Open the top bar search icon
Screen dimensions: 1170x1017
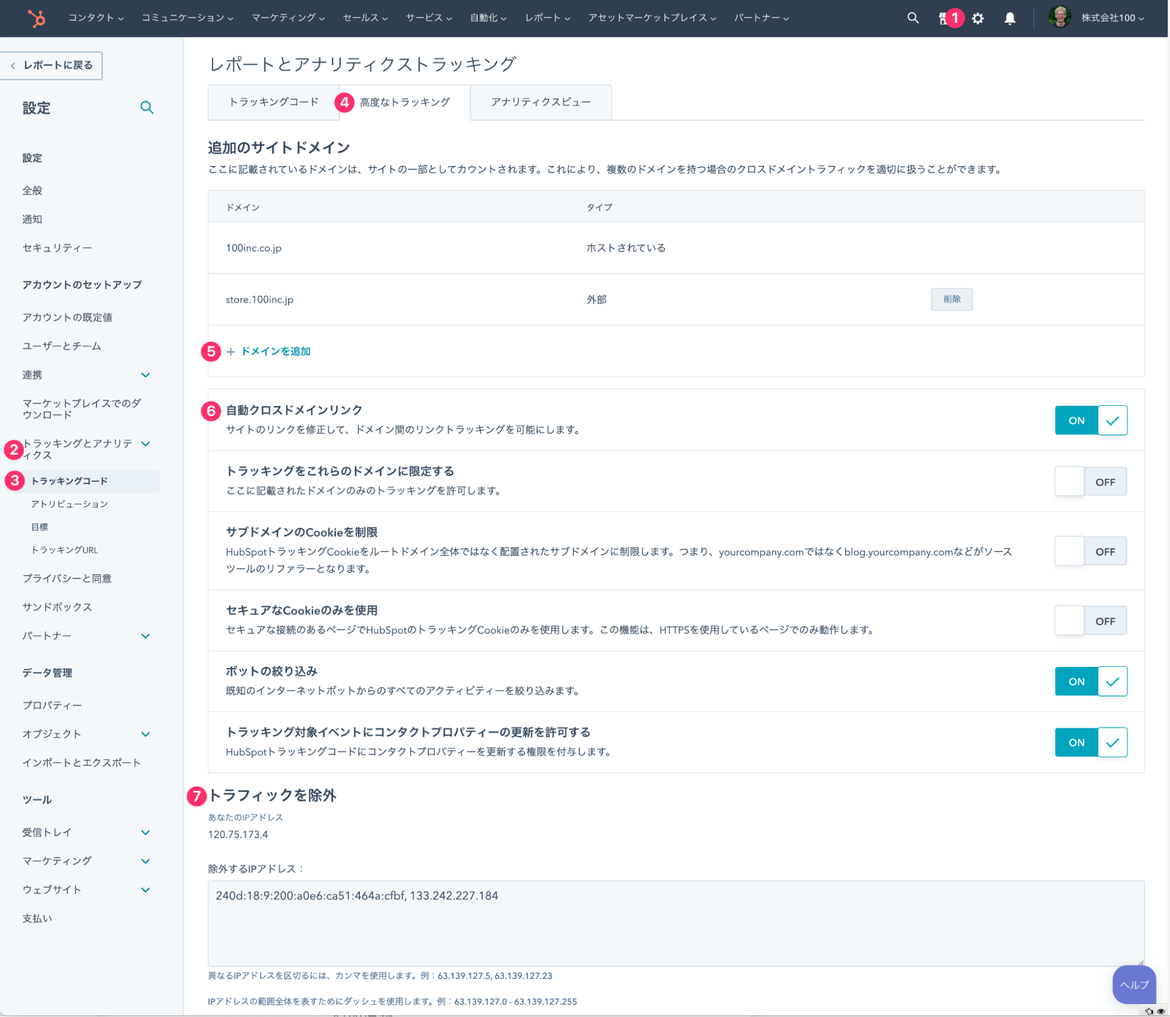coord(912,18)
